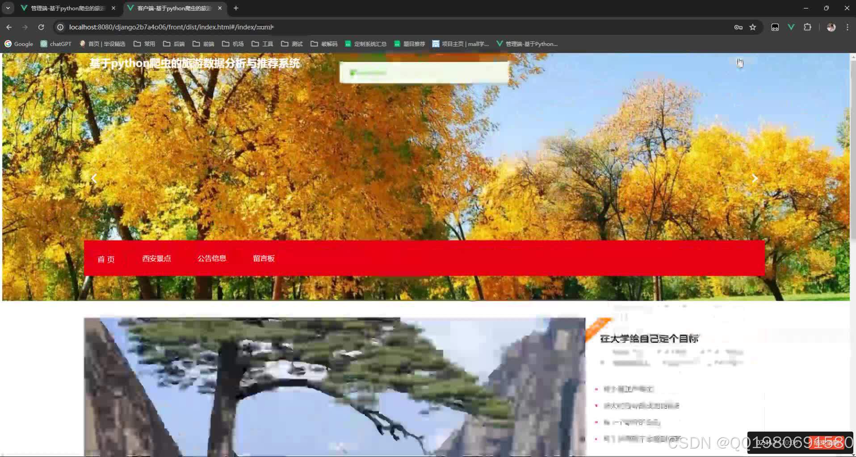Open the 西安景点 page link
The height and width of the screenshot is (457, 856).
click(x=156, y=258)
